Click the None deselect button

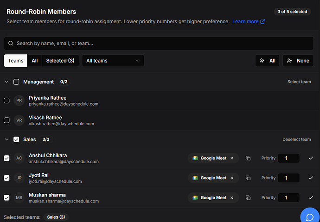(298, 61)
